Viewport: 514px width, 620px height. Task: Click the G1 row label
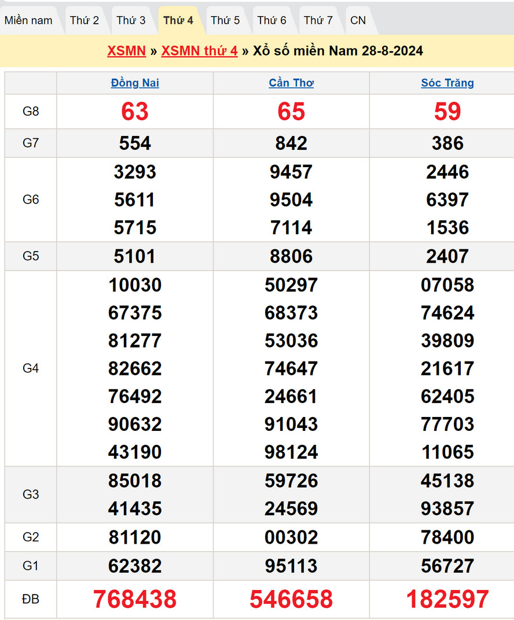click(x=31, y=566)
